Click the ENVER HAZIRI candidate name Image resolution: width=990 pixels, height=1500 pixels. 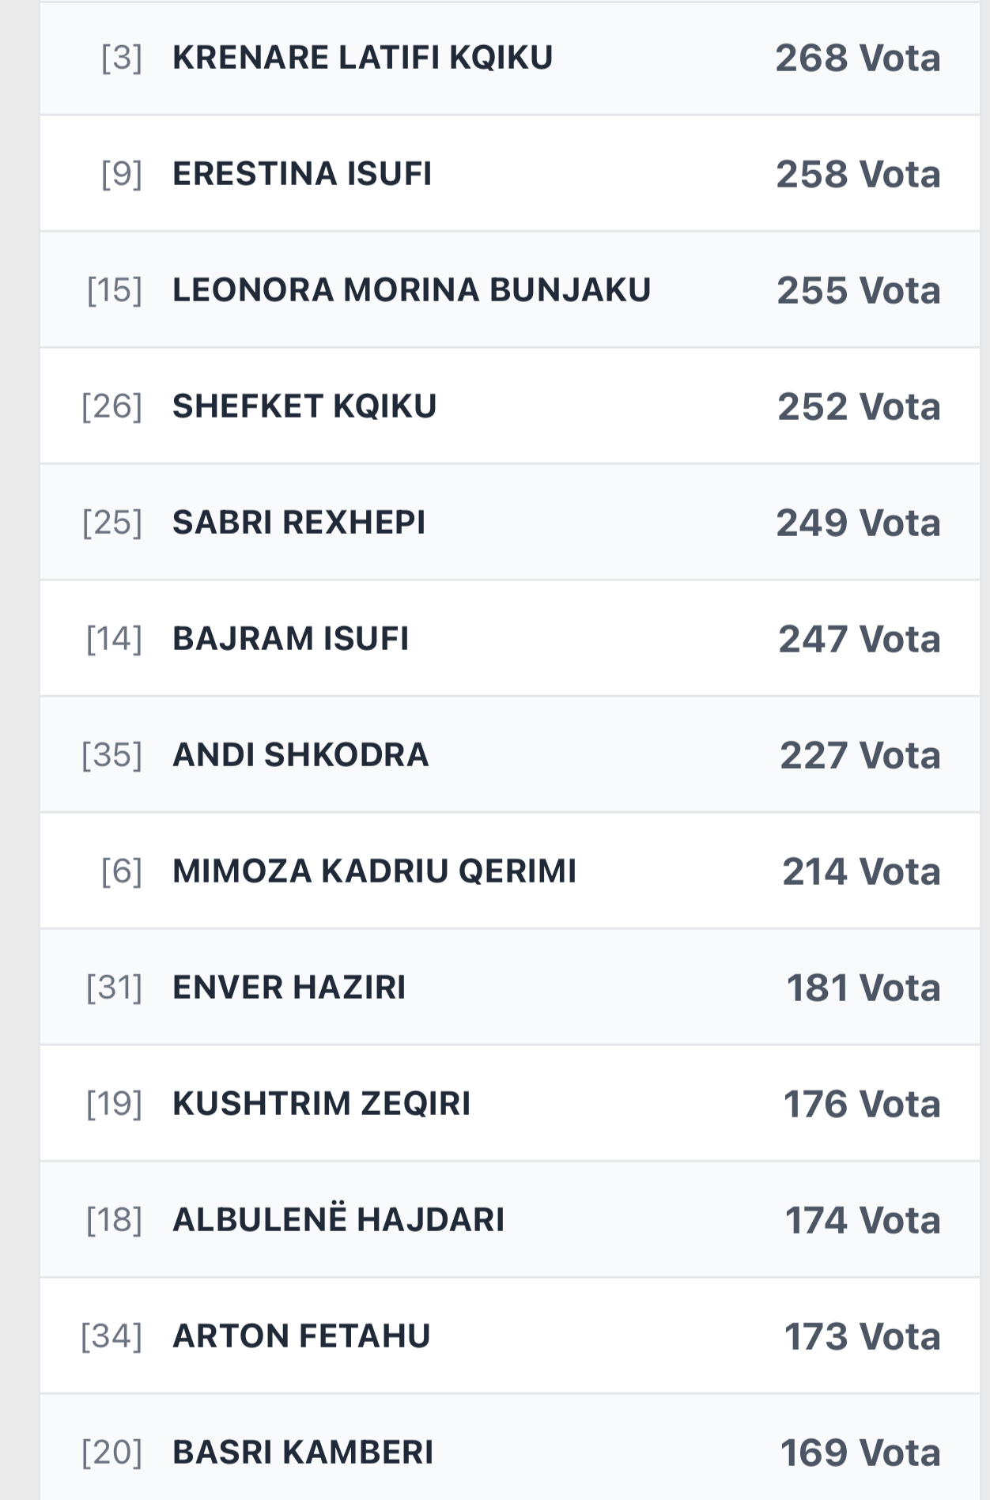289,988
